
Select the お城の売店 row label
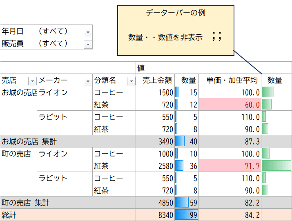[x=19, y=92]
